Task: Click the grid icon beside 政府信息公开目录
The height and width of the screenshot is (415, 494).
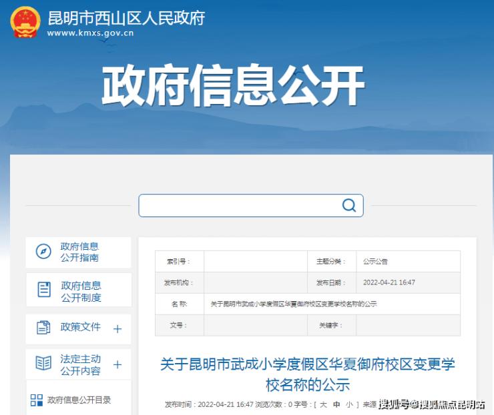Action: coord(37,400)
